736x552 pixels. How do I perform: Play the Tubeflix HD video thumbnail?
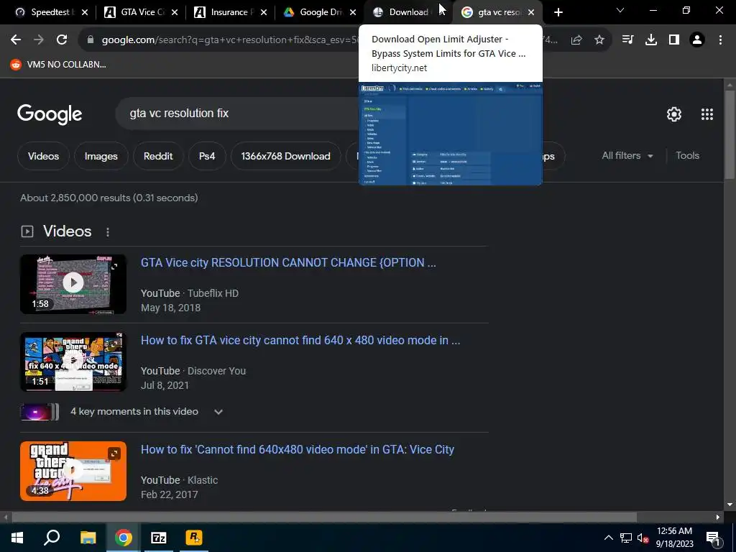pyautogui.click(x=73, y=284)
